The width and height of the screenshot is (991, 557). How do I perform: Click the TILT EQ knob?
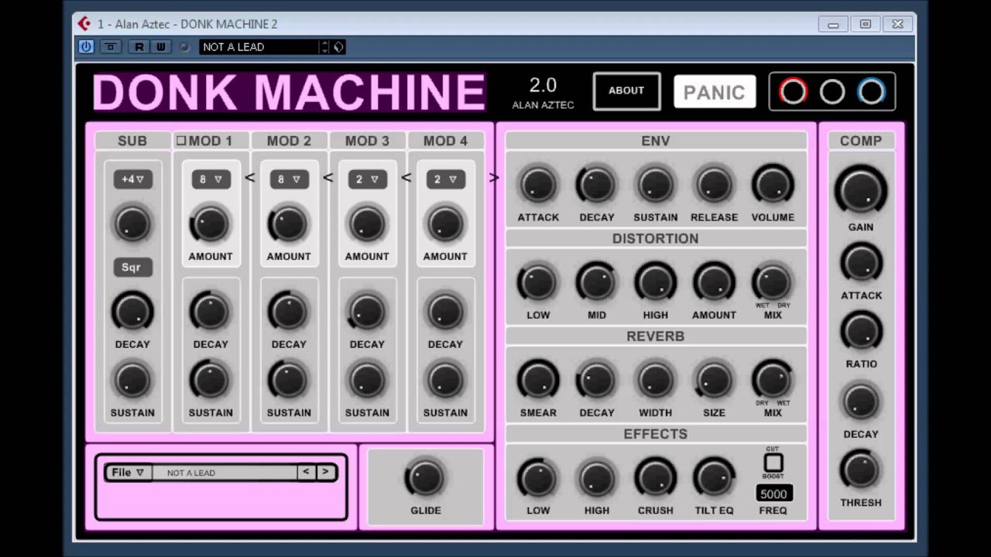coord(714,478)
